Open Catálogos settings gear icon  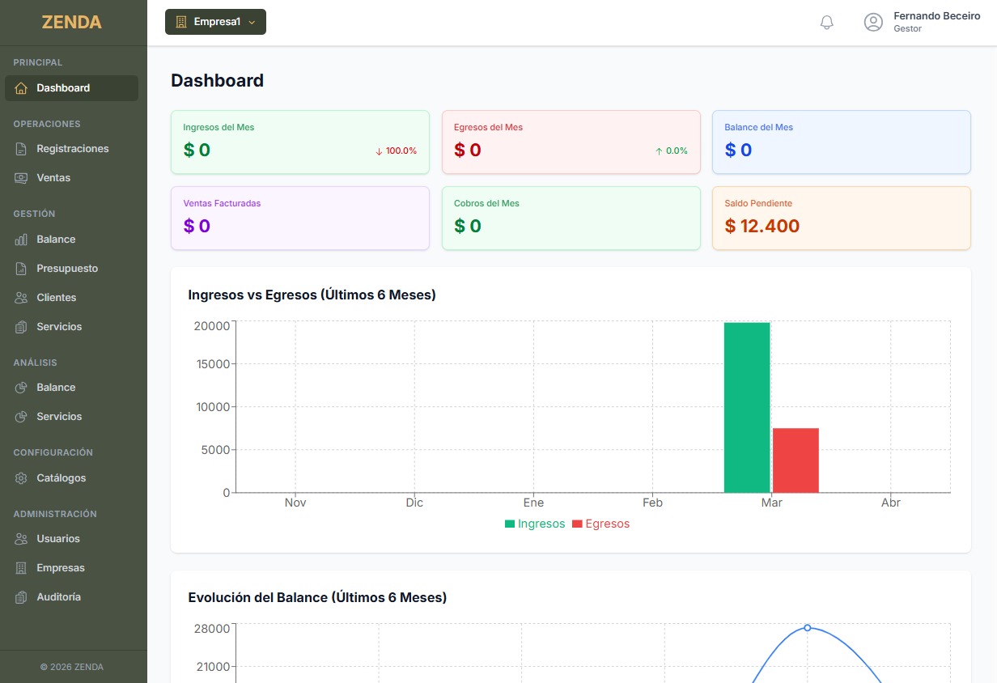pos(19,478)
